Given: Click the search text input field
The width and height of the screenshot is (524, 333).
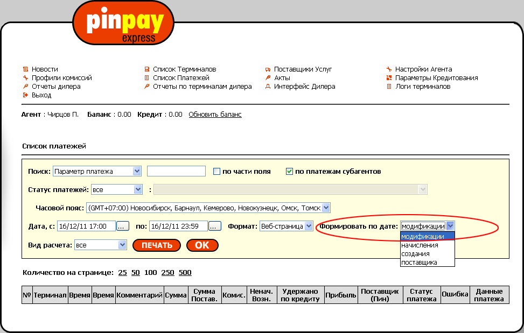Looking at the screenshot, I should tap(176, 171).
